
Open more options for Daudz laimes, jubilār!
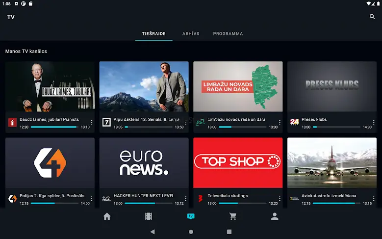tap(92, 122)
